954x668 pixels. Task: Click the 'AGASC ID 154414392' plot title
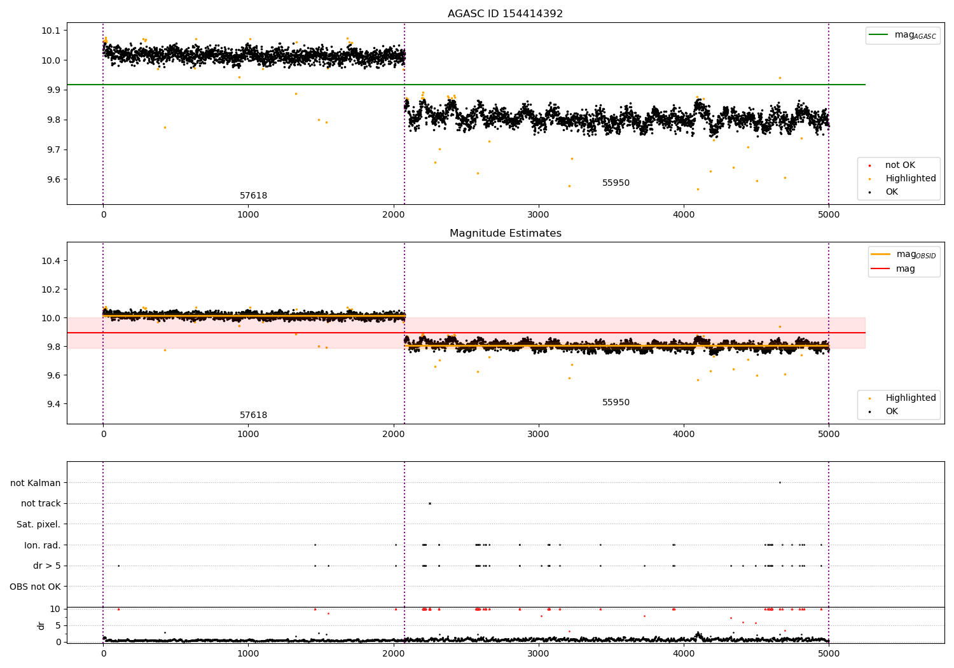tap(505, 14)
